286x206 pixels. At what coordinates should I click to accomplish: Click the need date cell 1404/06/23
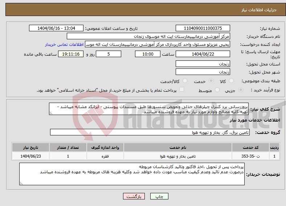point(30,156)
